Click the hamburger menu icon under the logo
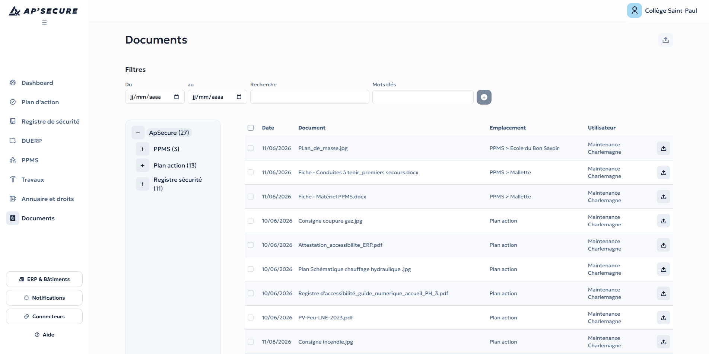Image resolution: width=709 pixels, height=354 pixels. point(44,23)
